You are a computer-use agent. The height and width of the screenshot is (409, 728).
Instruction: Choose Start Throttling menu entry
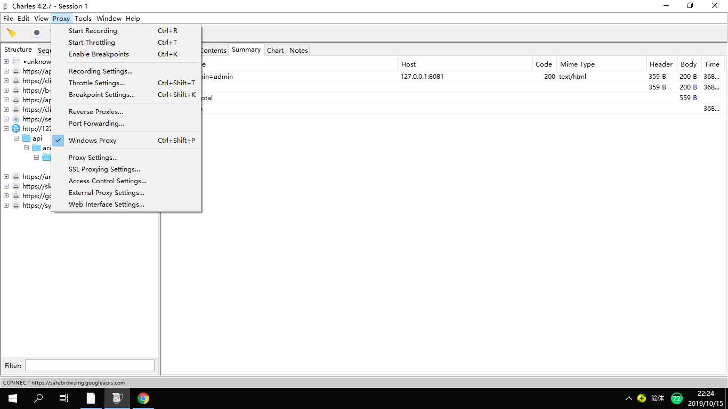pos(126,43)
